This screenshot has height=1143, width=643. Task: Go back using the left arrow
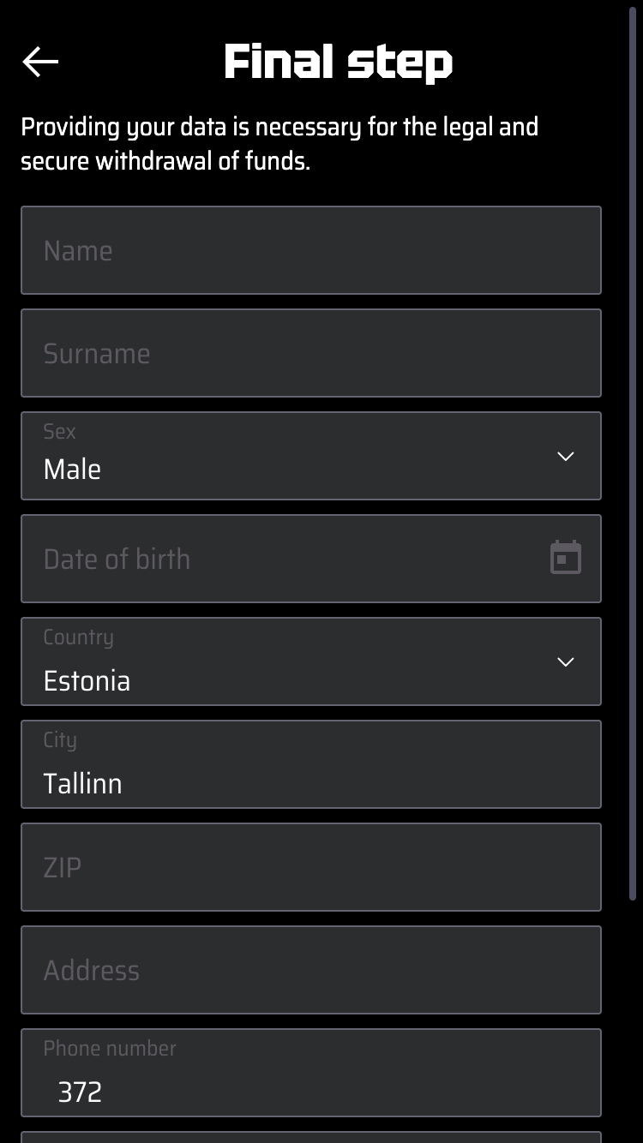(x=40, y=62)
